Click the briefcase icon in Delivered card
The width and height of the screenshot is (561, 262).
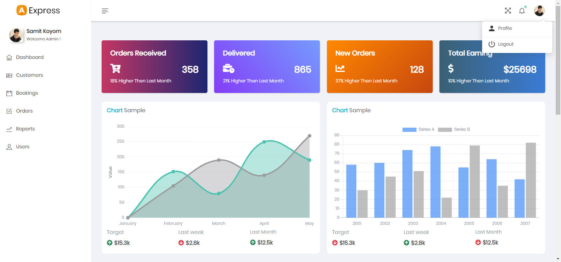coord(228,68)
